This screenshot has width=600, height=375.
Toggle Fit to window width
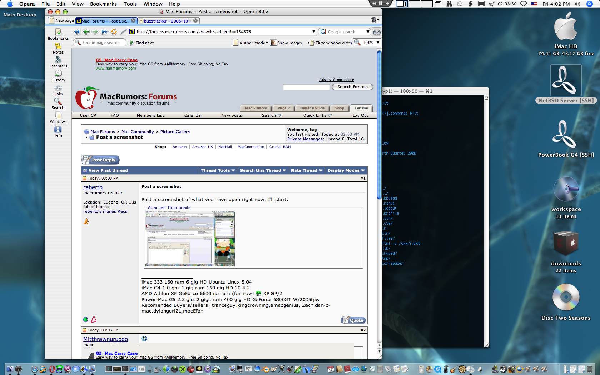coord(330,43)
